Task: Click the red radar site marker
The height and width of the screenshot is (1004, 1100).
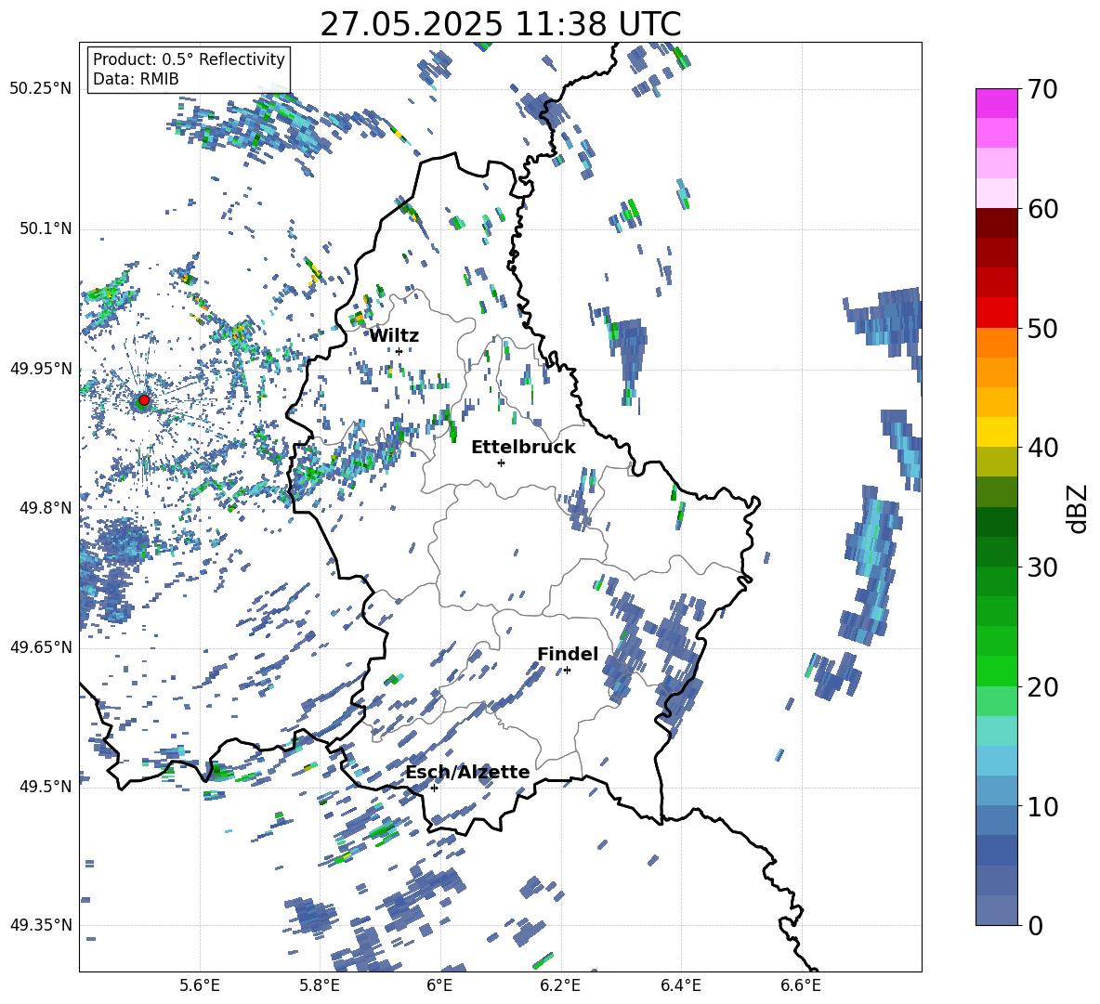Action: (x=144, y=400)
